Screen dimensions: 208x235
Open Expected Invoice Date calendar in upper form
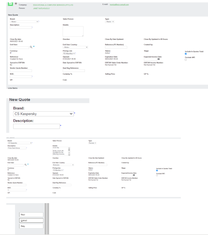tap(159, 59)
